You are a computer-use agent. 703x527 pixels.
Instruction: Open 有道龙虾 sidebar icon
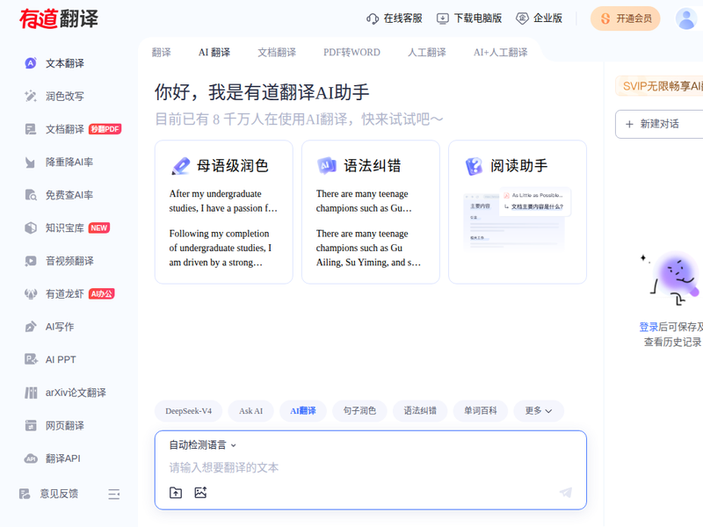coord(31,293)
